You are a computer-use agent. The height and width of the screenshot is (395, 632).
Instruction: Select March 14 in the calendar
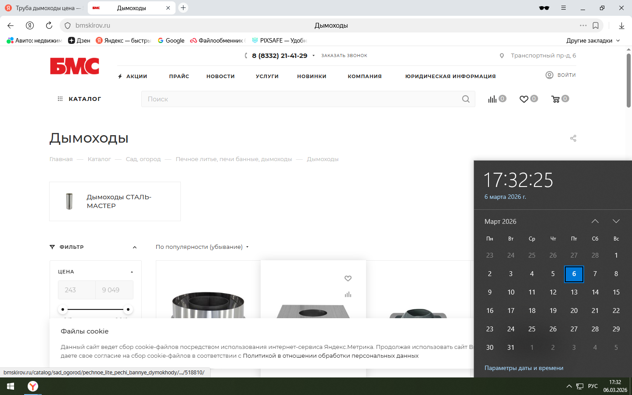(x=595, y=292)
